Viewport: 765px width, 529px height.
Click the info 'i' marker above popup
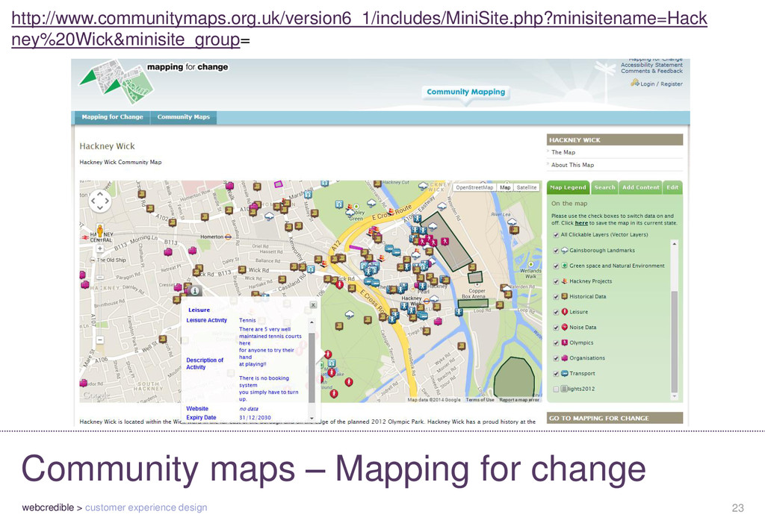(195, 291)
